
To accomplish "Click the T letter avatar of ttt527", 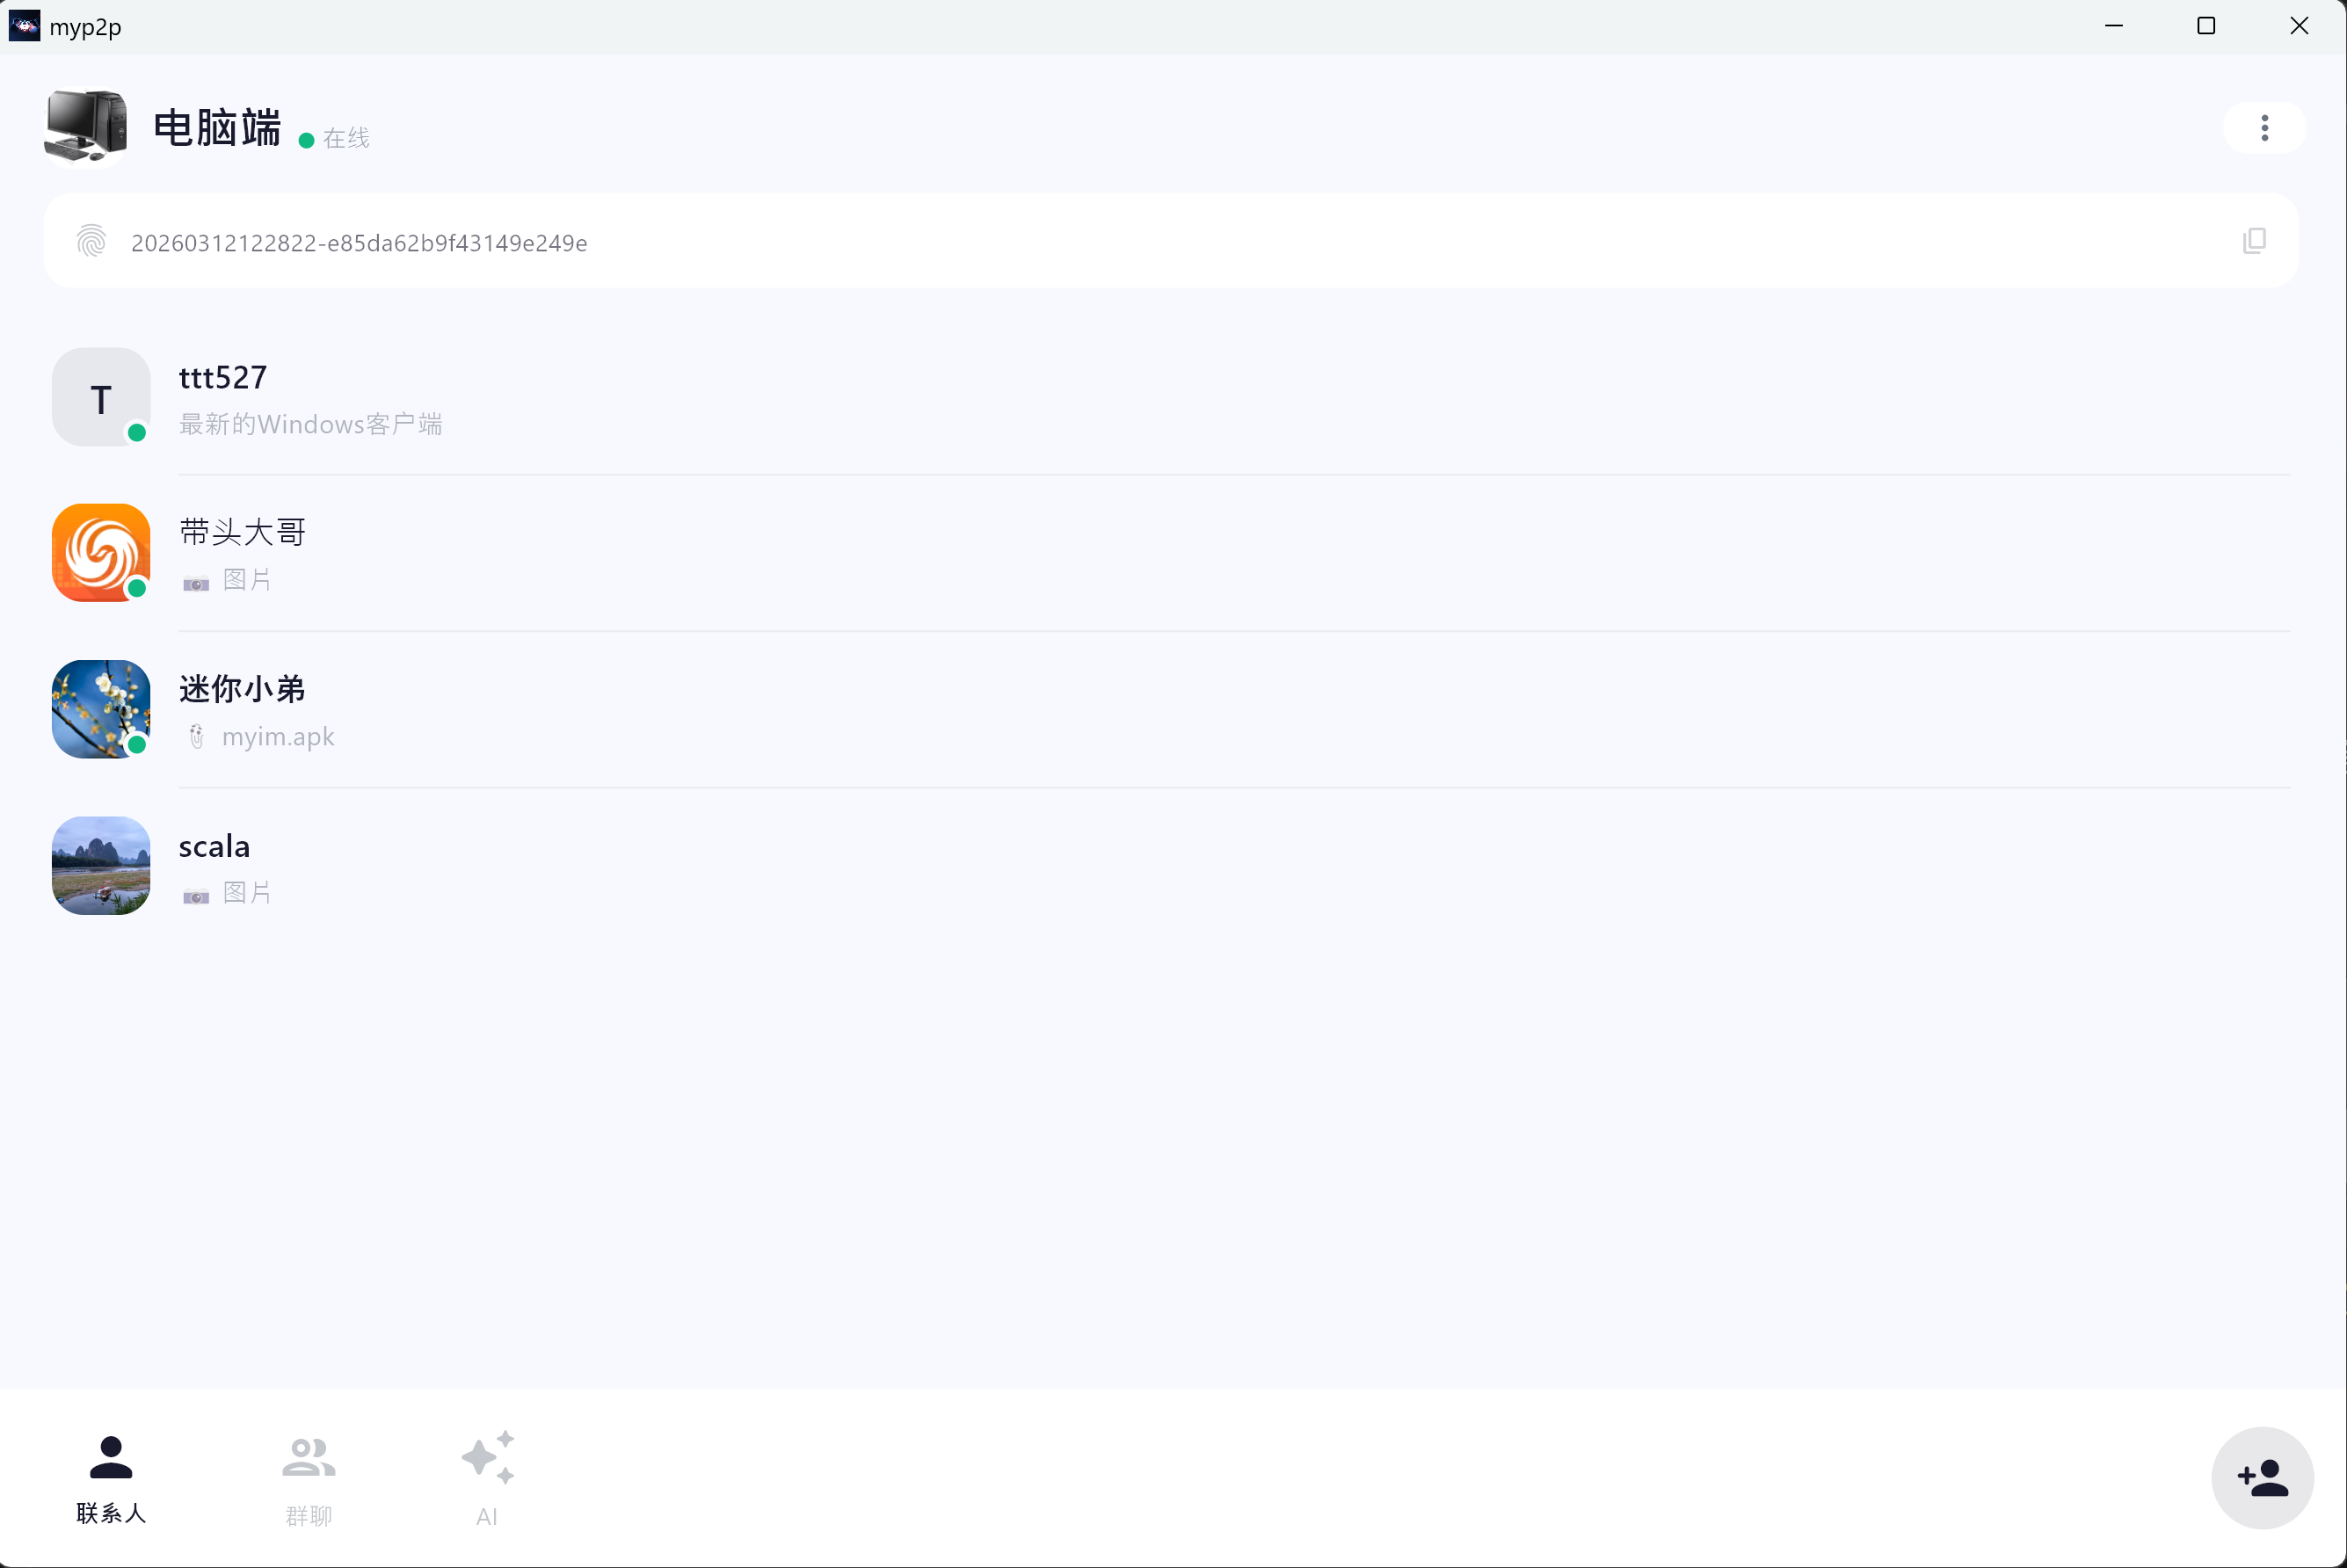I will pyautogui.click(x=101, y=397).
